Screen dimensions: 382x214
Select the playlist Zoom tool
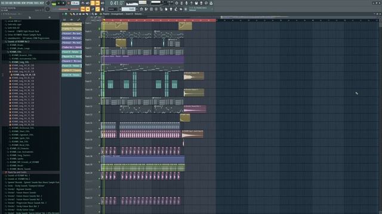point(93,14)
